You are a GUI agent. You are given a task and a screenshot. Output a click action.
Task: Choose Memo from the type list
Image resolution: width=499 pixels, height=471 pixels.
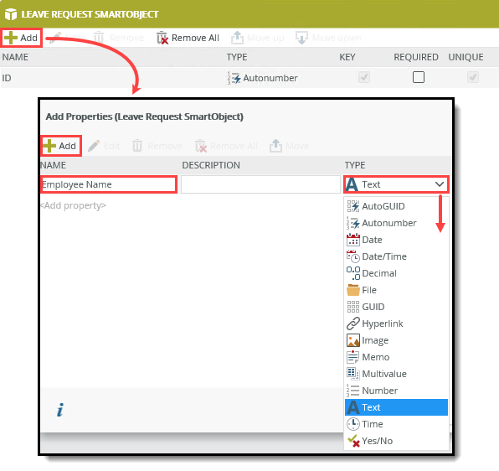click(396, 357)
